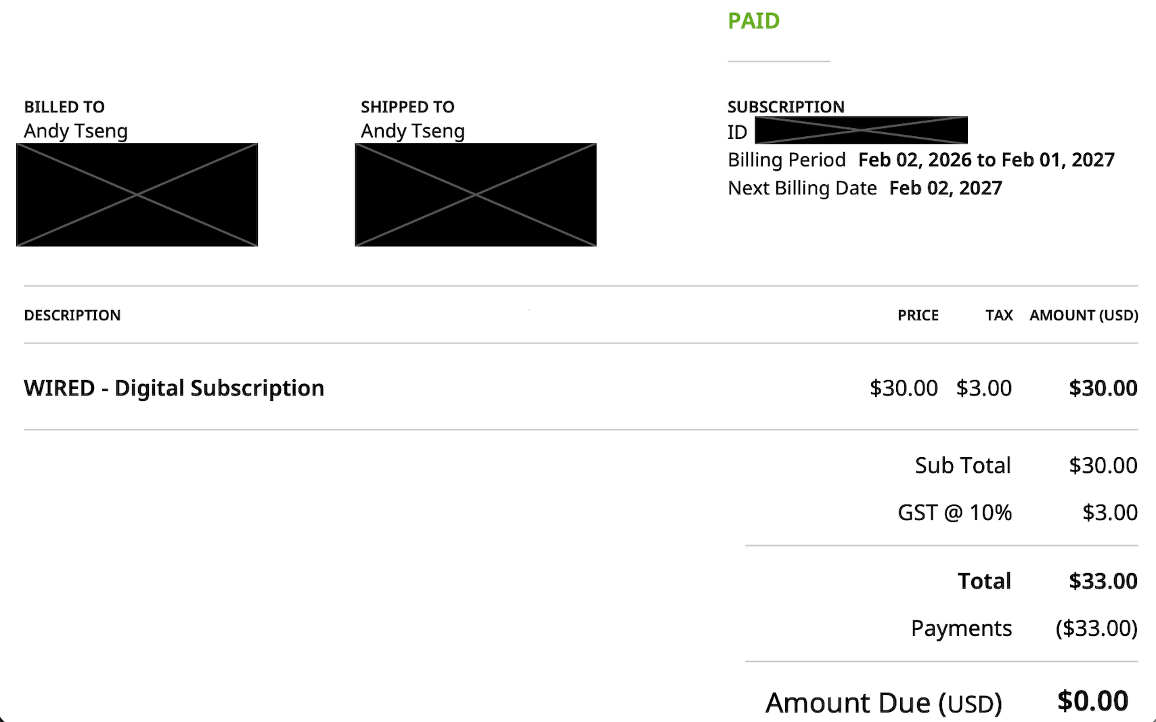This screenshot has height=722, width=1156.
Task: Click the PRICE column header
Action: (918, 316)
